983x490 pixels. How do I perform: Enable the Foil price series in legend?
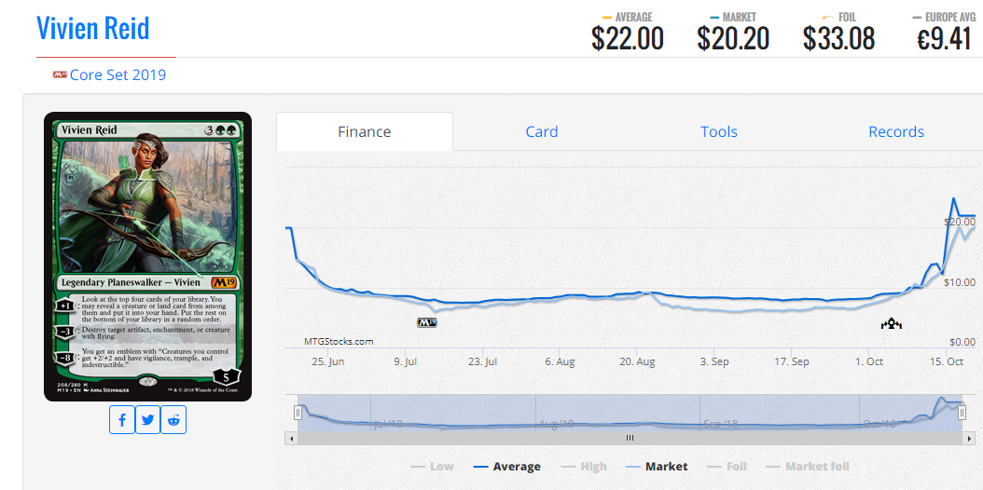(x=727, y=467)
